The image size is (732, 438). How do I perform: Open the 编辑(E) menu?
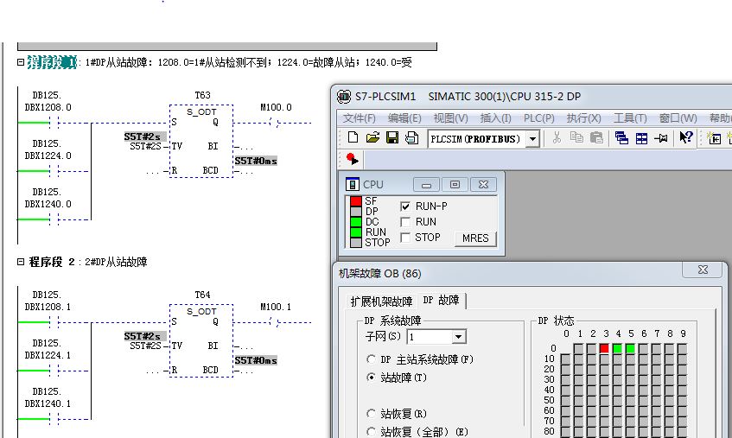click(x=404, y=118)
